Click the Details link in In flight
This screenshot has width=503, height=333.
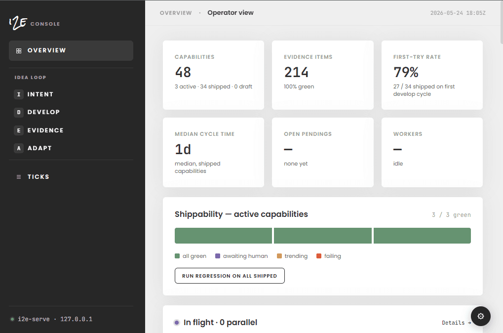coord(456,323)
